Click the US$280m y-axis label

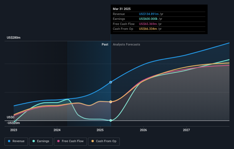(14, 38)
